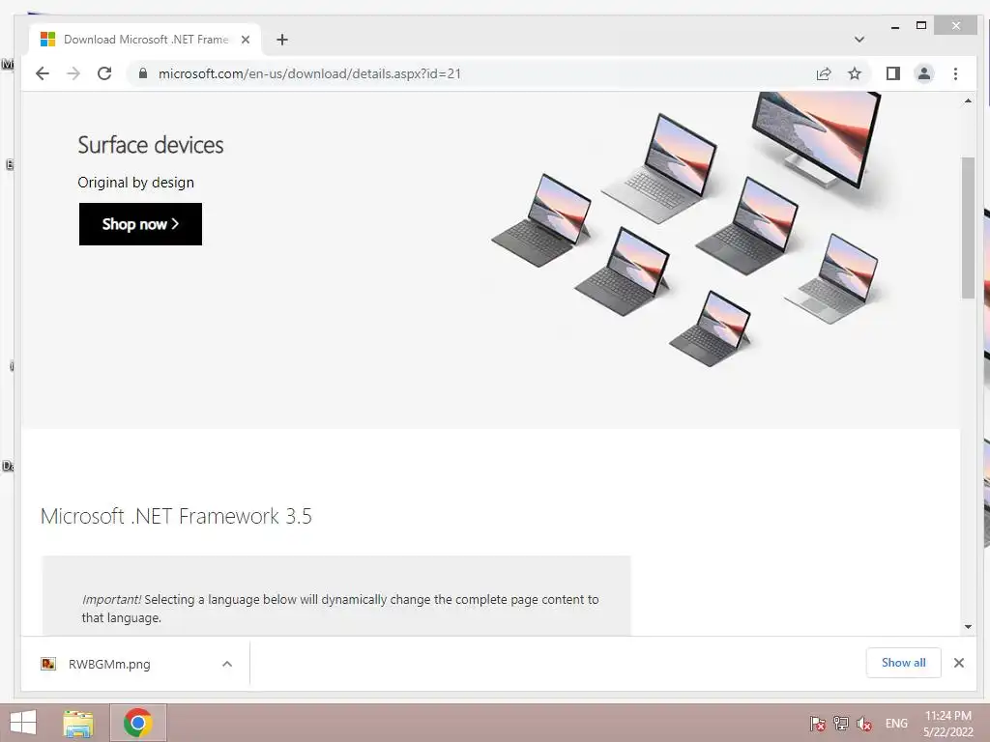Open the Chrome three-dot menu
The width and height of the screenshot is (990, 742).
tap(955, 73)
